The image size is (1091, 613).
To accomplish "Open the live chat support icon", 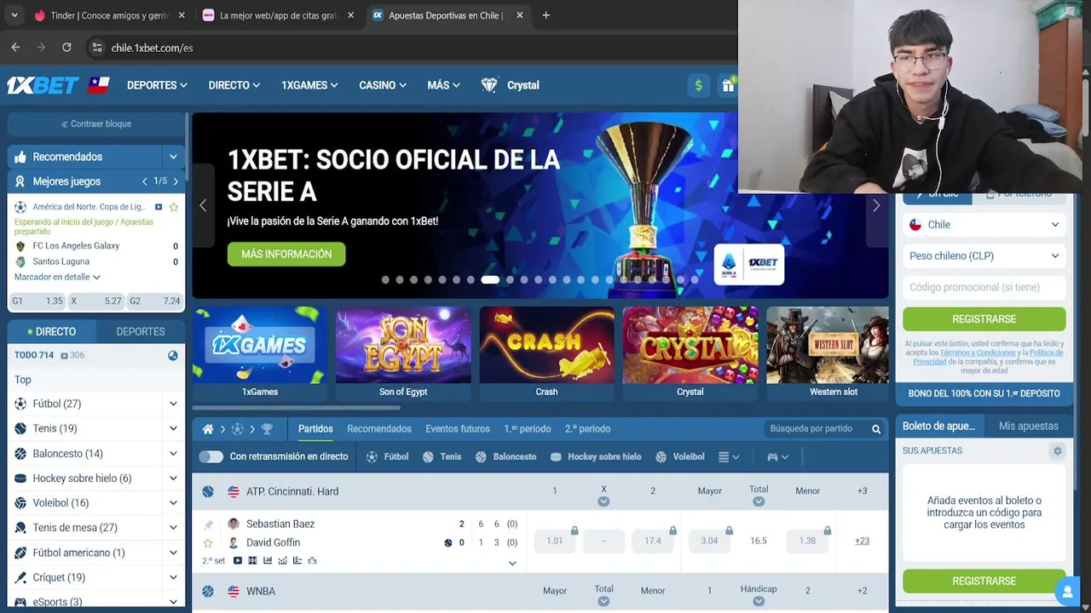I will tap(1065, 590).
